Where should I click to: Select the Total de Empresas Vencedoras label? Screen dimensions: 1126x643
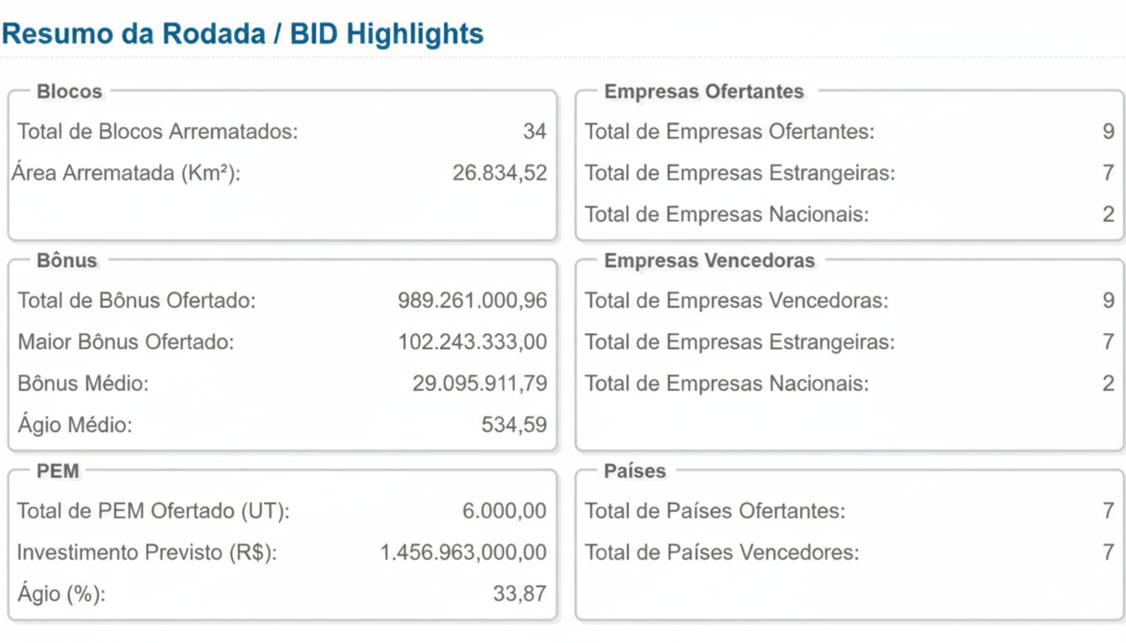pyautogui.click(x=736, y=301)
